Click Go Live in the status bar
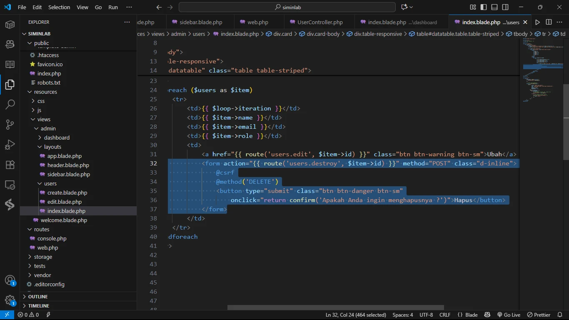This screenshot has height=320, width=569. click(x=509, y=315)
